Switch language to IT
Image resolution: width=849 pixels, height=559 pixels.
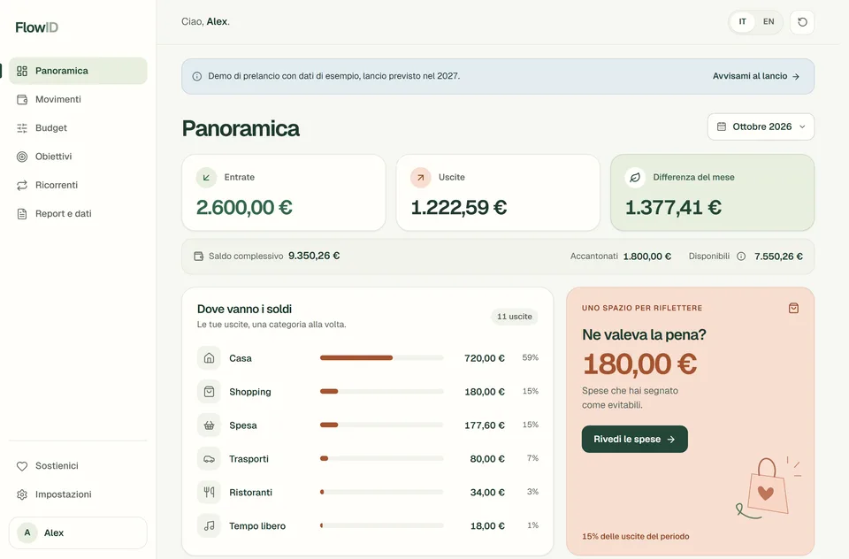tap(742, 21)
